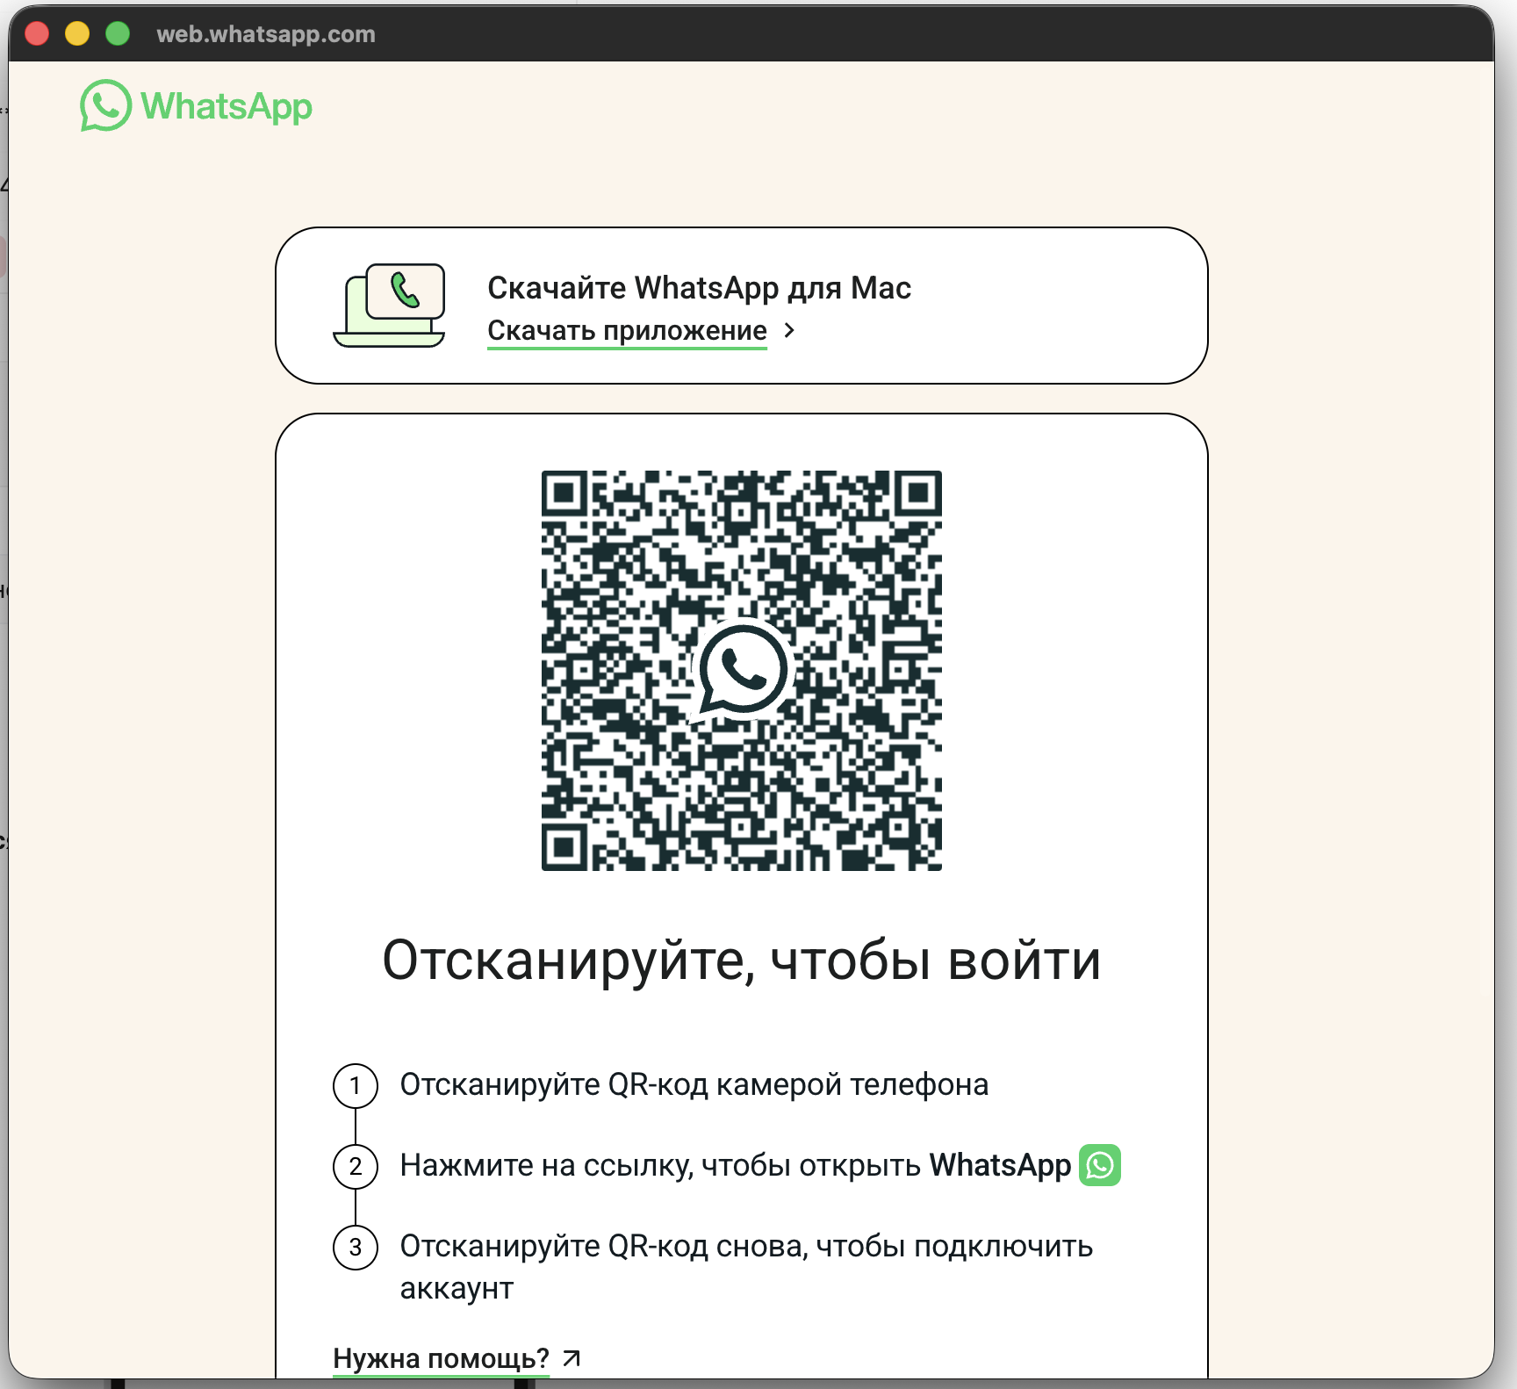Click the green WhatsApp app icon in step 2
This screenshot has width=1517, height=1389.
tap(1100, 1165)
